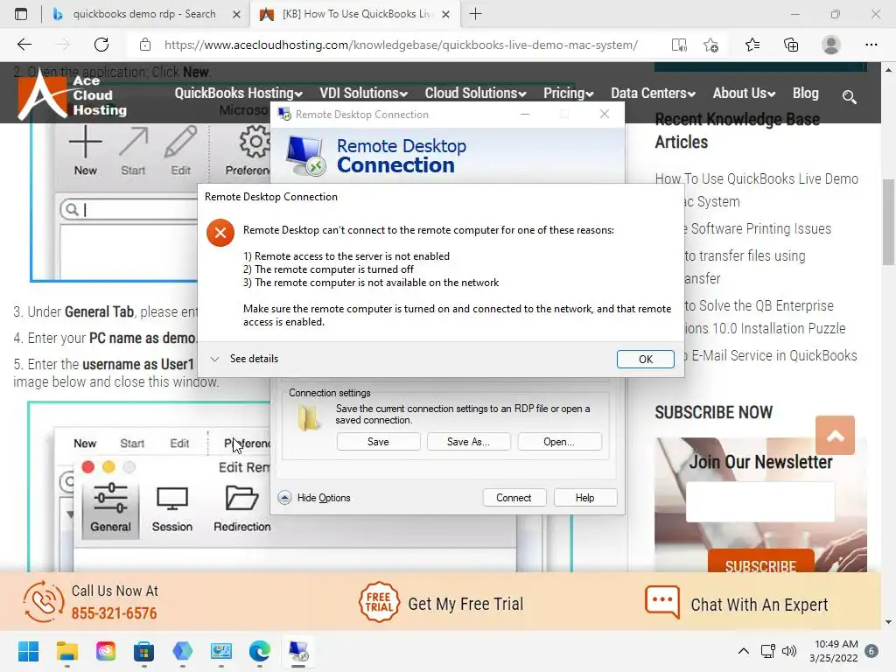Screen dimensions: 896x672
Task: Expand See details in error dialog
Action: 245,359
